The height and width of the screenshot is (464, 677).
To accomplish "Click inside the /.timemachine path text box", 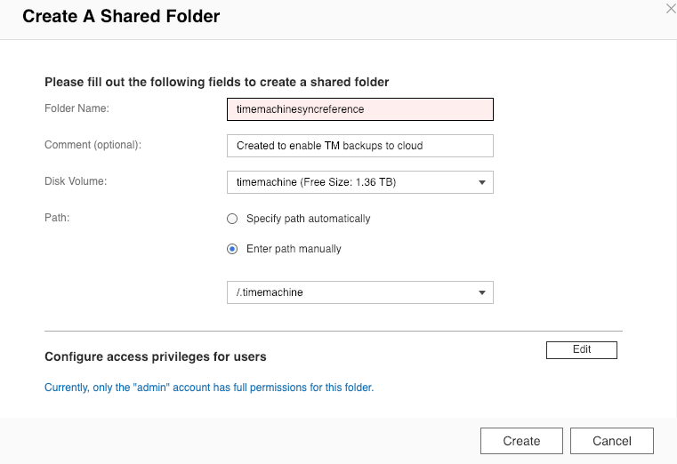I will [347, 292].
